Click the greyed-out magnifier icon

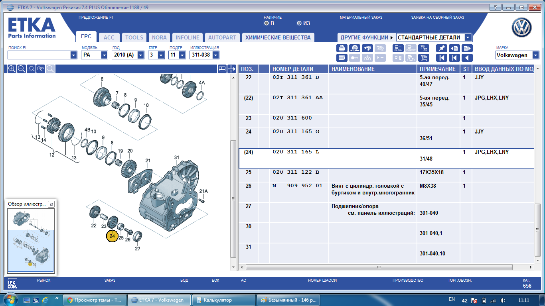click(50, 69)
